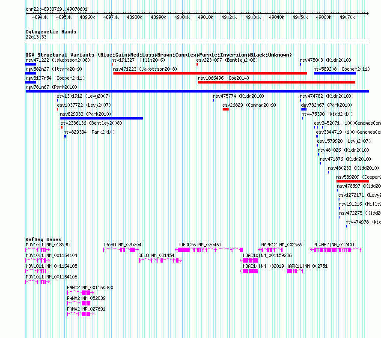Image resolution: width=381 pixels, height=338 pixels.
Task: Click the chr22:48933769..49078601 coordinate text
Action: (x=57, y=9)
